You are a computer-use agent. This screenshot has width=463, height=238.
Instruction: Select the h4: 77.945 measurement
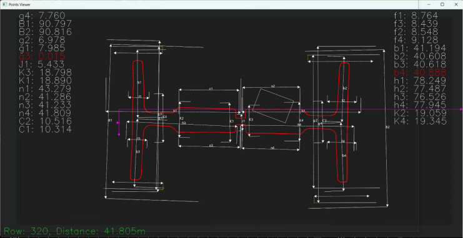420,105
